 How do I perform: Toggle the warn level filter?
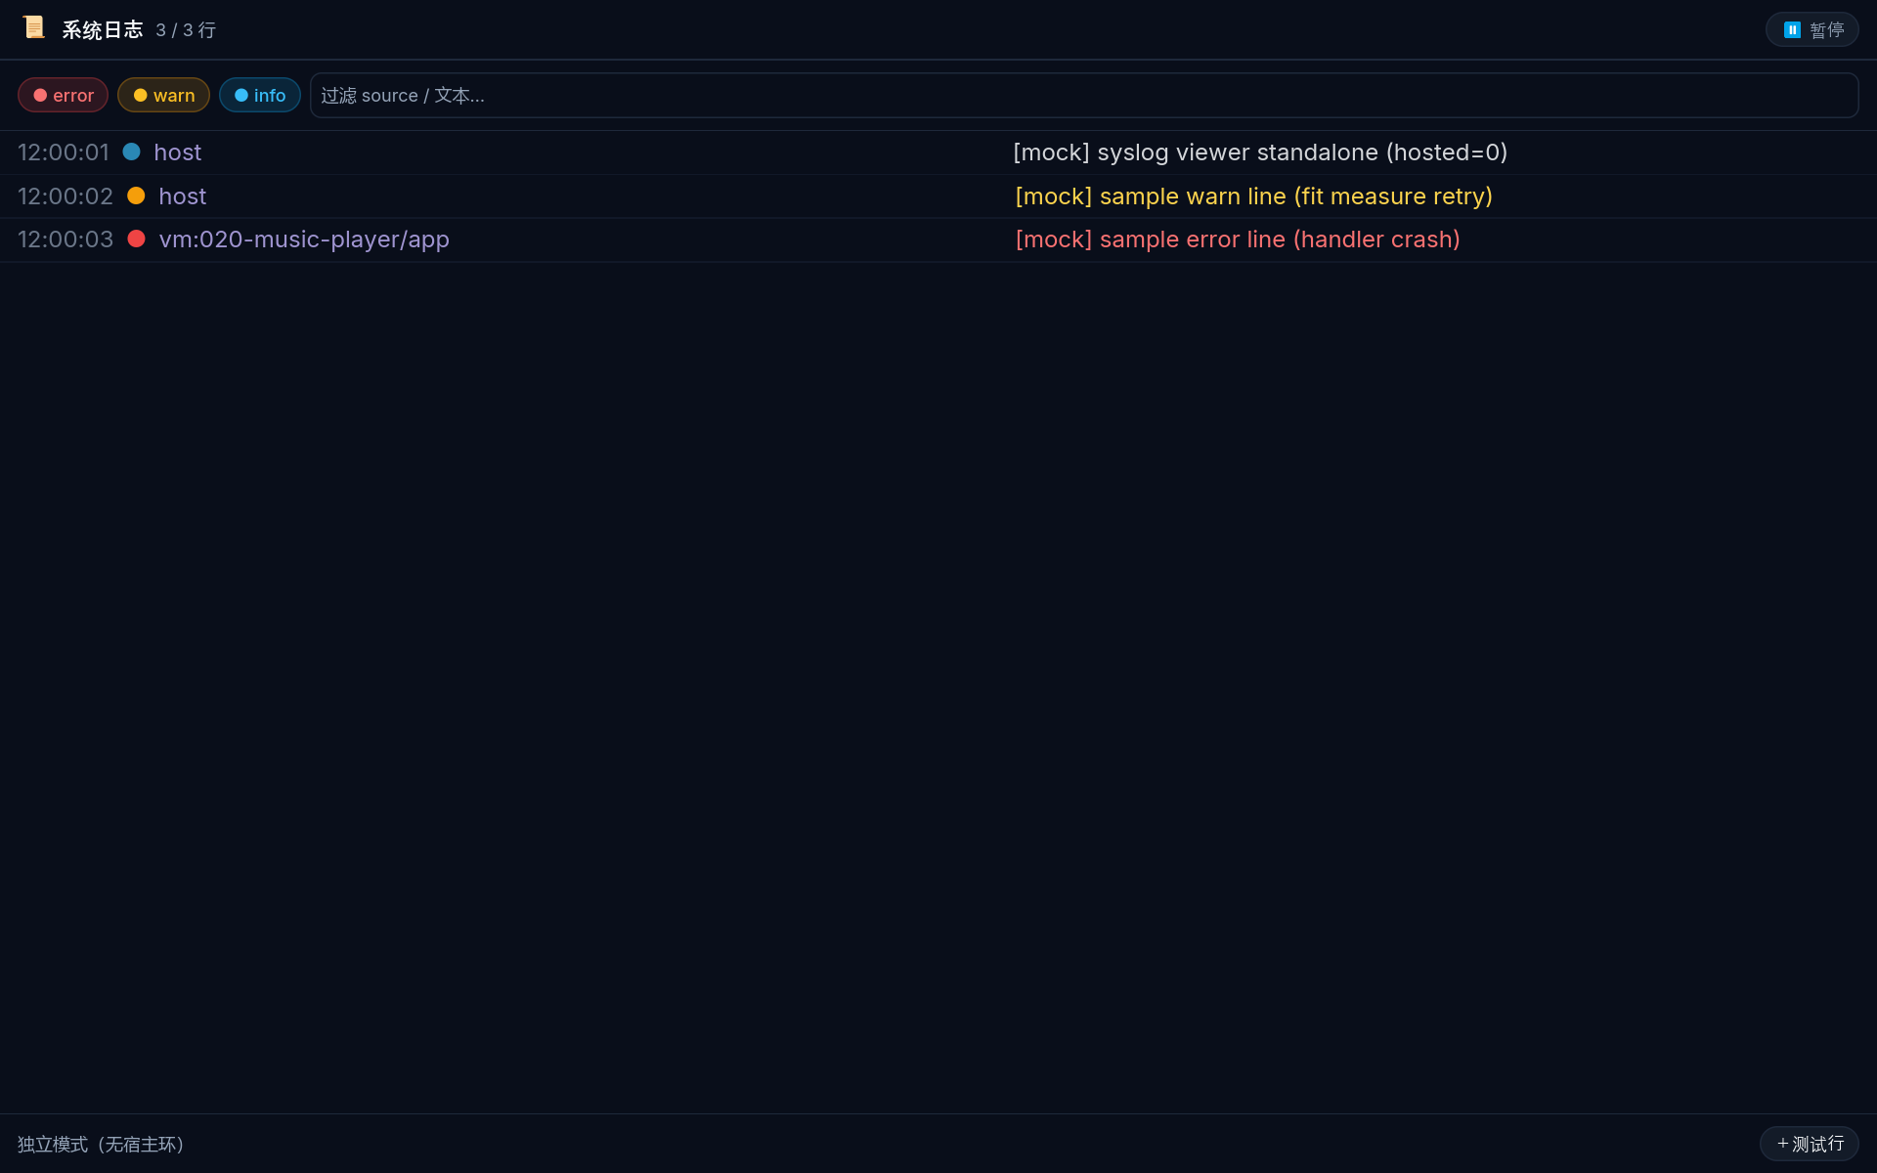tap(163, 95)
